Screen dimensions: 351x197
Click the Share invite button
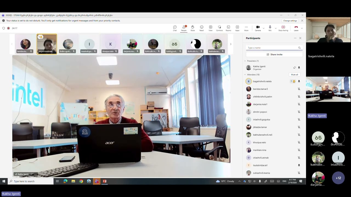pyautogui.click(x=274, y=54)
